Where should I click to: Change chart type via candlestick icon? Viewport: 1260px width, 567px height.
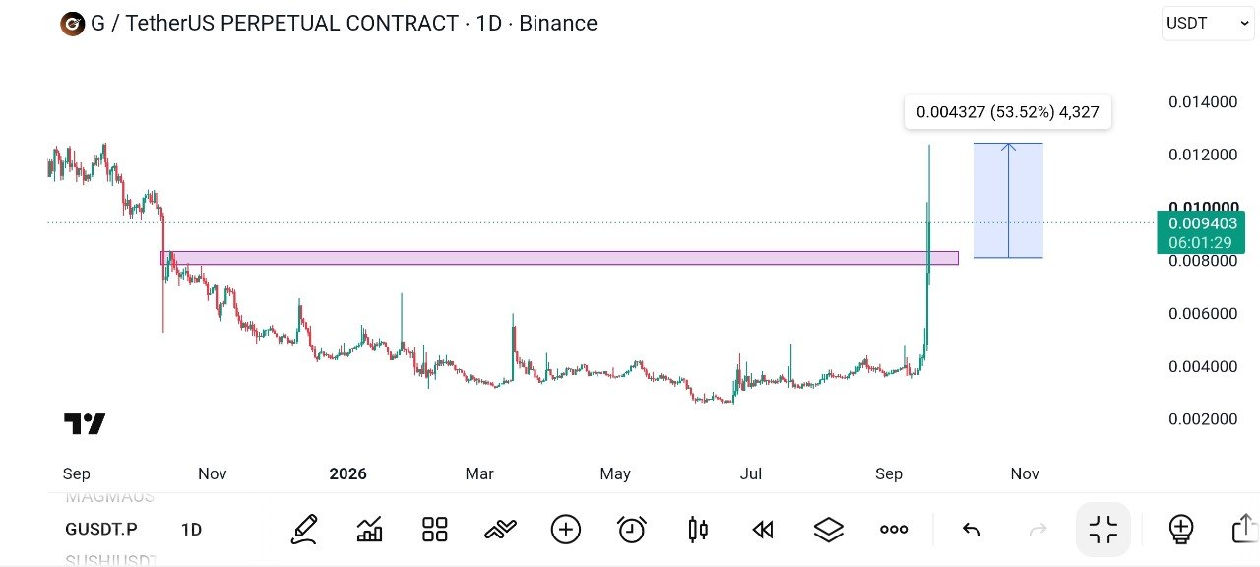coord(697,530)
